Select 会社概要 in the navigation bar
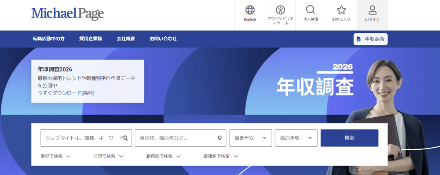 coord(125,39)
